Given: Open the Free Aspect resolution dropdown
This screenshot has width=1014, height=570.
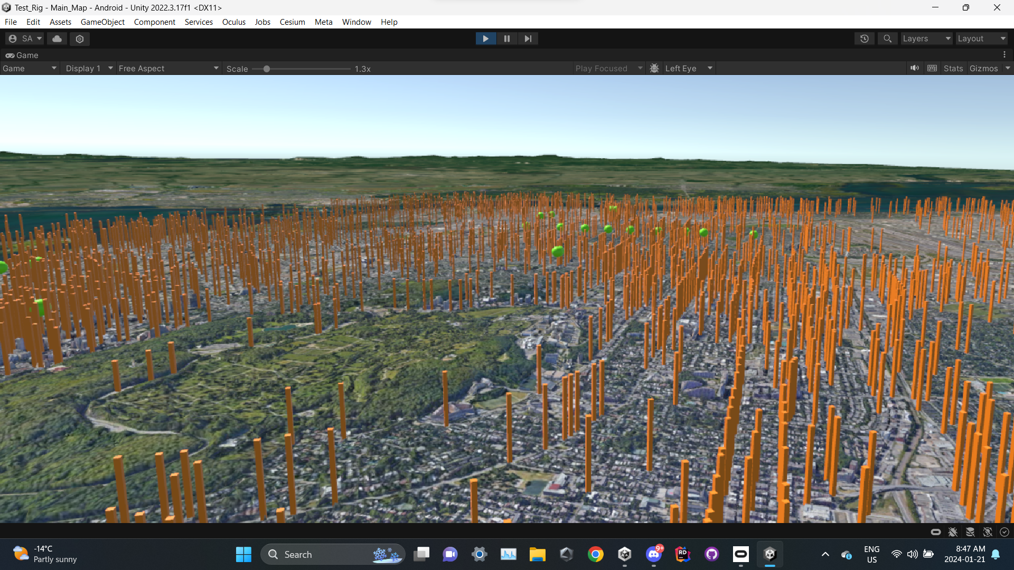Looking at the screenshot, I should pos(168,69).
